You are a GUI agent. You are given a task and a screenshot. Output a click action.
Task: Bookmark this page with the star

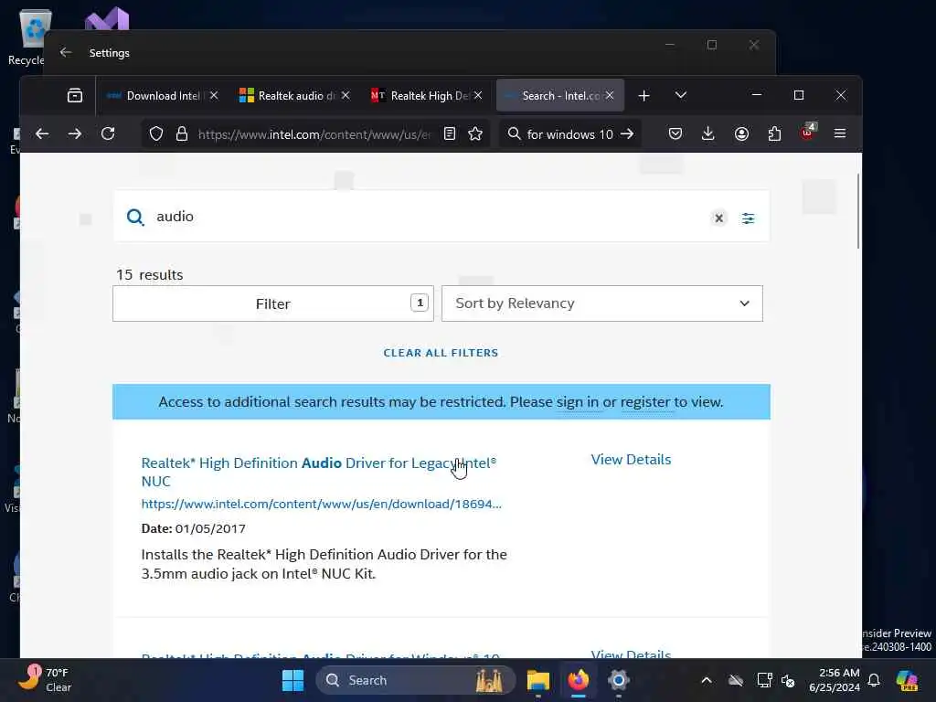(x=475, y=133)
